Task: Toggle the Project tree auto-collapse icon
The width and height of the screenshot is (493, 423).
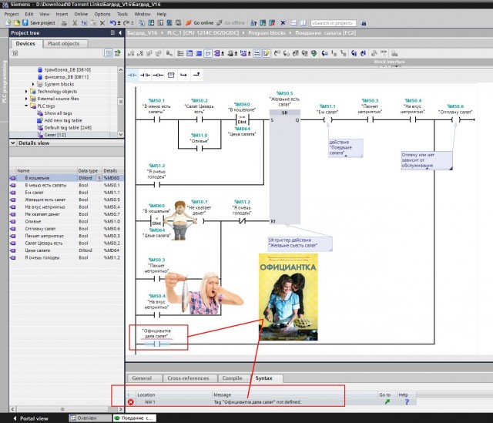Action: point(112,32)
